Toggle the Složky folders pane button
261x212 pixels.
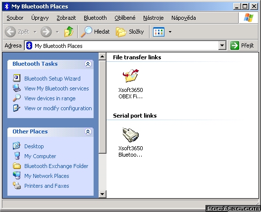coord(130,32)
